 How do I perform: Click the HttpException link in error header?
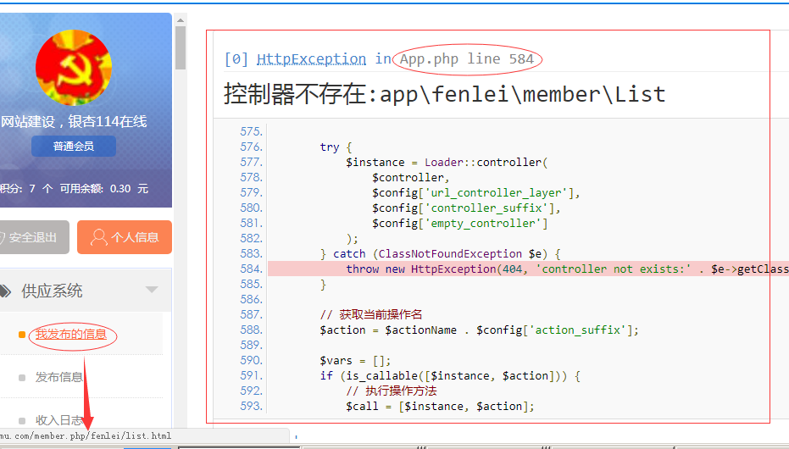(x=312, y=59)
